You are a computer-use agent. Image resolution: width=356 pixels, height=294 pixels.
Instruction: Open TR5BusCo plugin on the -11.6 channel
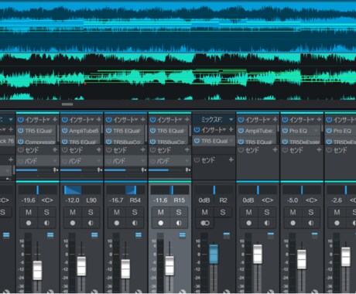(171, 142)
